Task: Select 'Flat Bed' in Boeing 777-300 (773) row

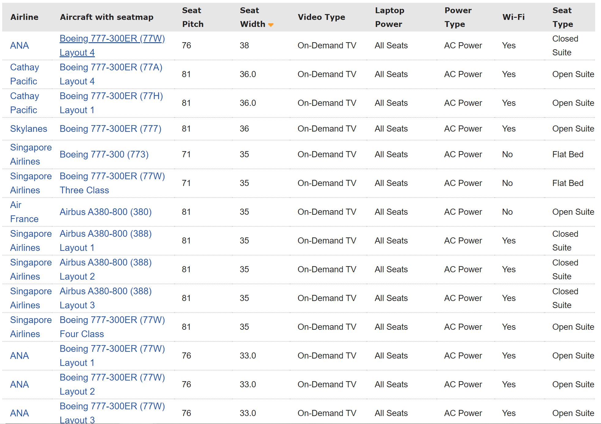Action: coord(568,154)
